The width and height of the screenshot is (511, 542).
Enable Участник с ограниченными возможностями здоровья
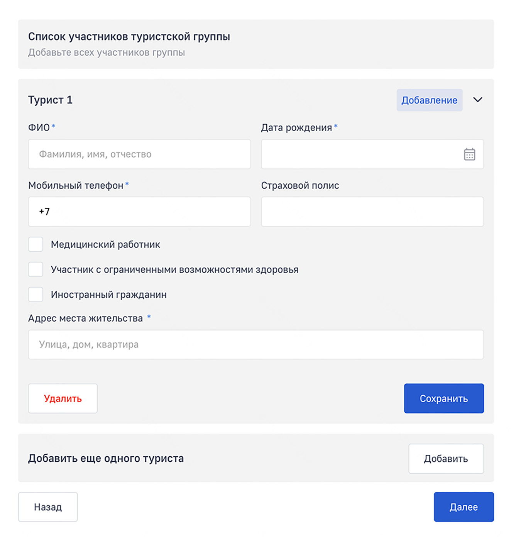coord(36,269)
